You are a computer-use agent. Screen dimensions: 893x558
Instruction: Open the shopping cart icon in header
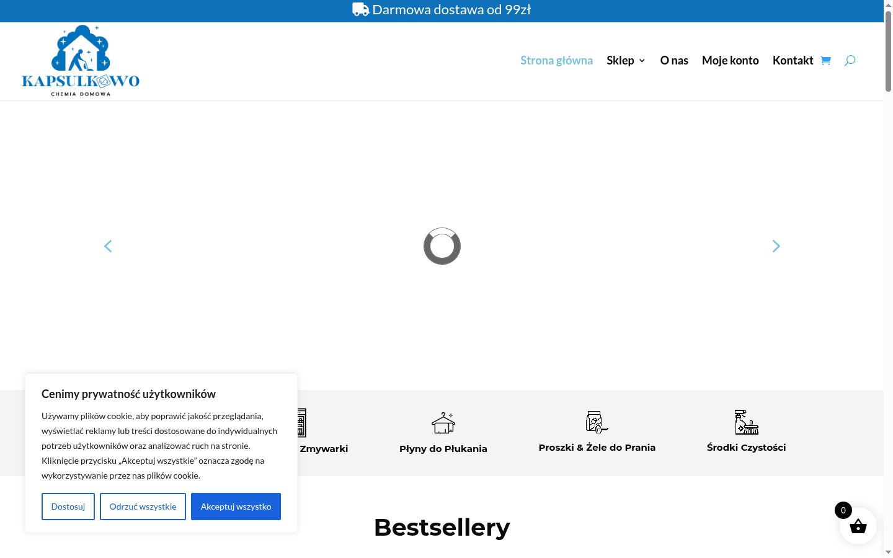pyautogui.click(x=825, y=60)
